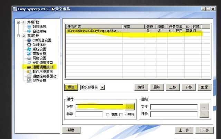Browse for program with 程序 '..' button
This screenshot has width=221, height=139.
[129, 107]
